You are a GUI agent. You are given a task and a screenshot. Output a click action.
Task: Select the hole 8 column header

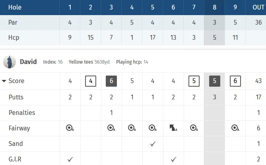214,7
